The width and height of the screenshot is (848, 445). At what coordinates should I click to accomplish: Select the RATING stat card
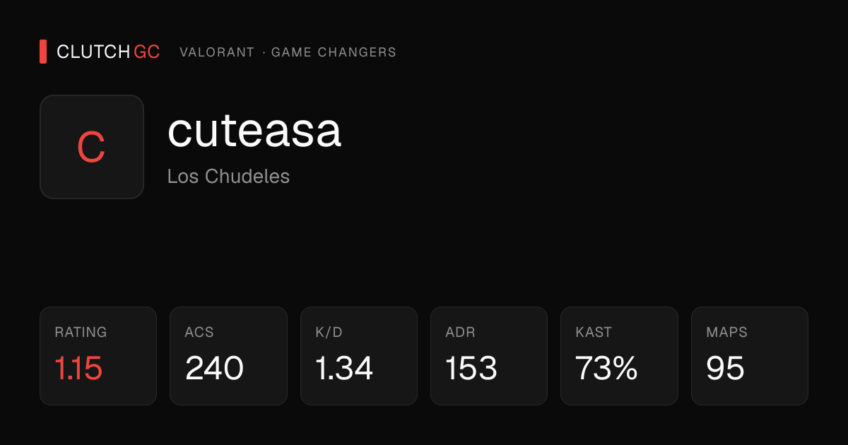98,356
